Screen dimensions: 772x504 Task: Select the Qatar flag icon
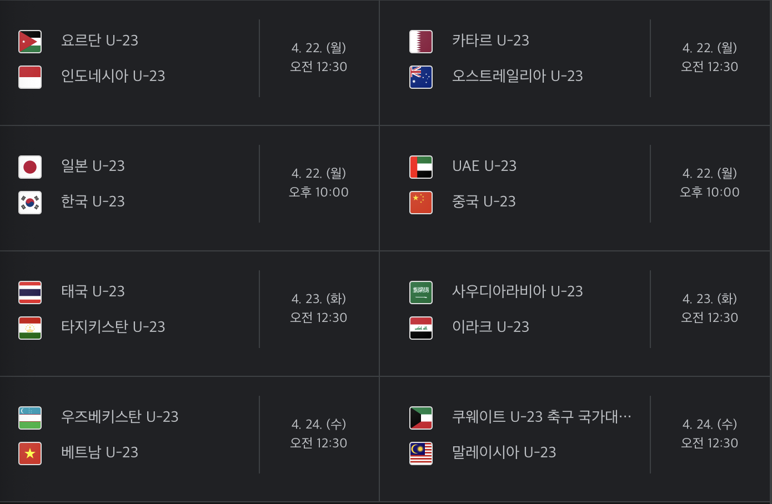coord(420,42)
